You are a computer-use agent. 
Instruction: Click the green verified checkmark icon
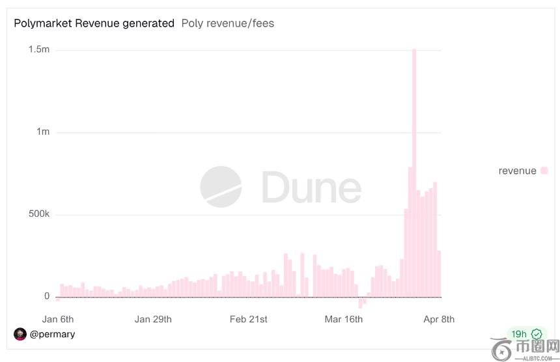537,334
